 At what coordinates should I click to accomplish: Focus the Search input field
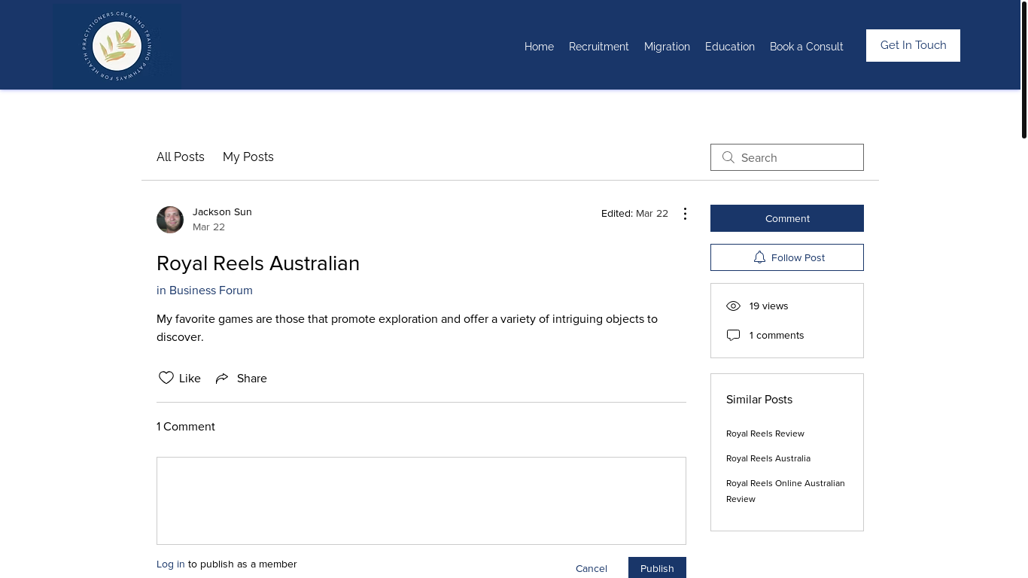click(x=787, y=157)
